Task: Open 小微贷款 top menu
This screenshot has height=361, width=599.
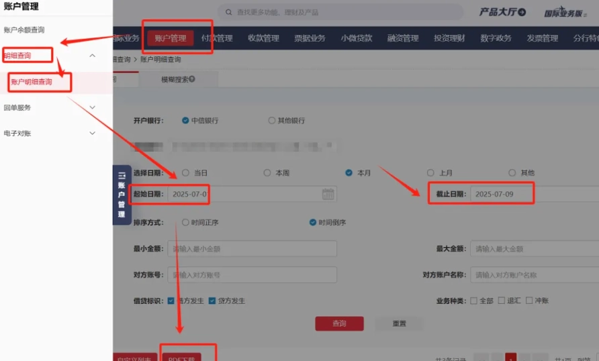Action: point(357,38)
